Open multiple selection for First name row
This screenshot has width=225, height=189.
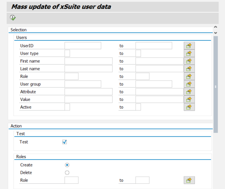(x=189, y=61)
